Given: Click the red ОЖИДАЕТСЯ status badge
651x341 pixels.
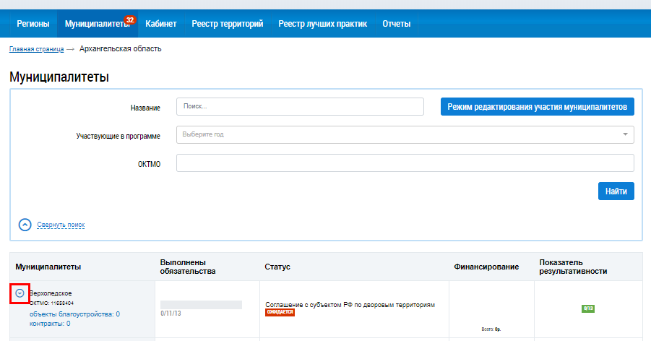Looking at the screenshot, I should [280, 313].
